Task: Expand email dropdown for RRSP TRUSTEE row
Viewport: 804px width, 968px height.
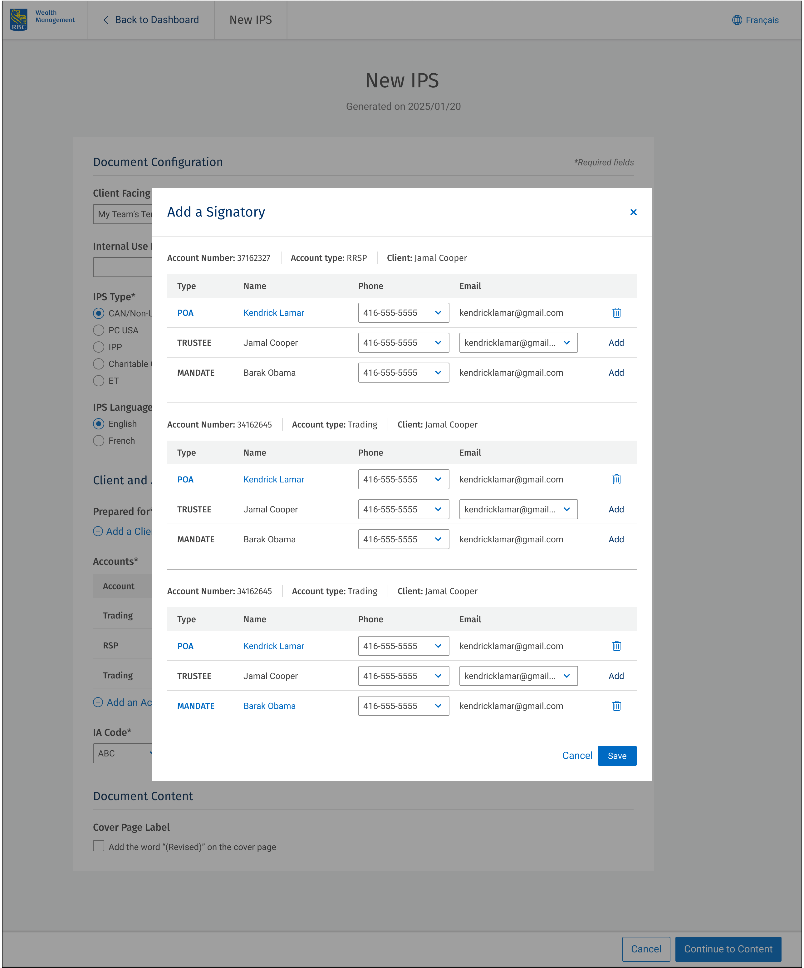Action: [518, 343]
